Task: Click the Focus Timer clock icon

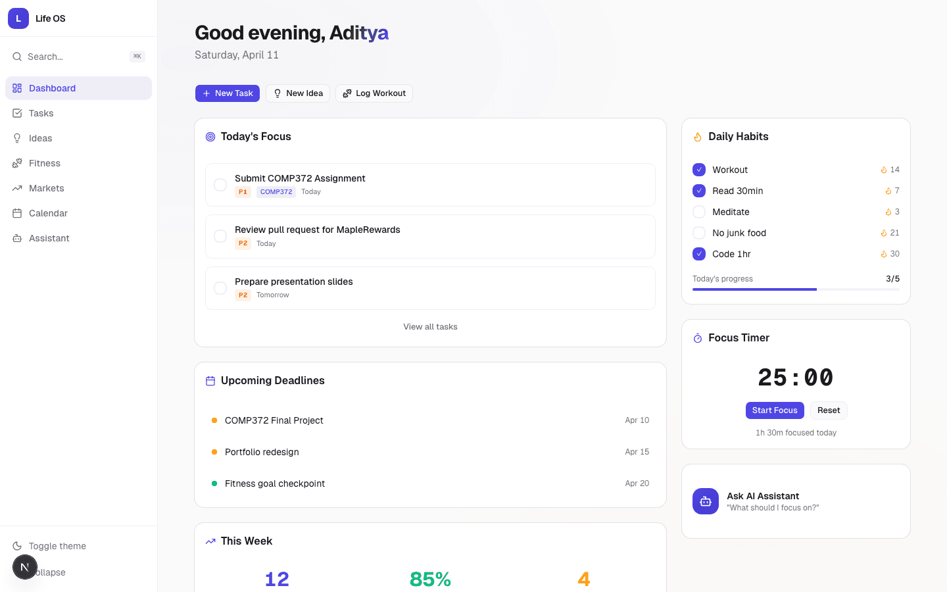Action: 697,337
